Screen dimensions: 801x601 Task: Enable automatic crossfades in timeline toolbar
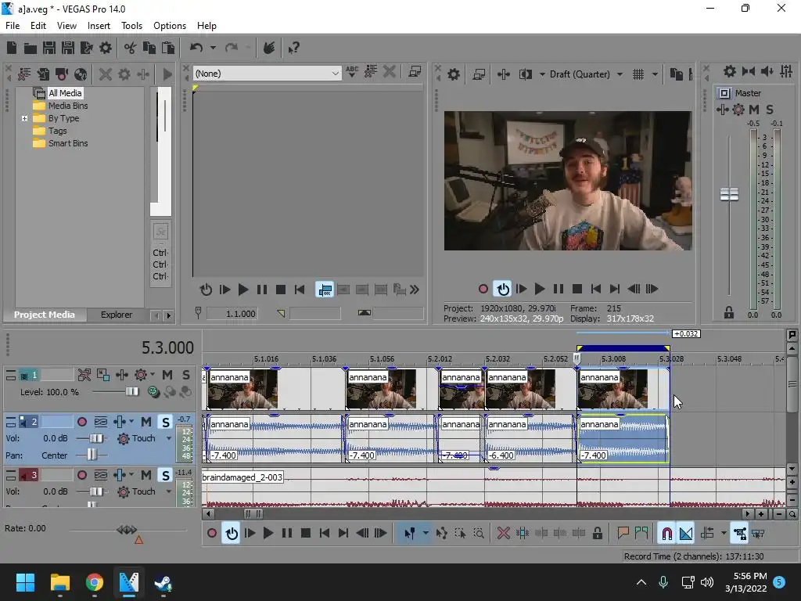coord(686,534)
